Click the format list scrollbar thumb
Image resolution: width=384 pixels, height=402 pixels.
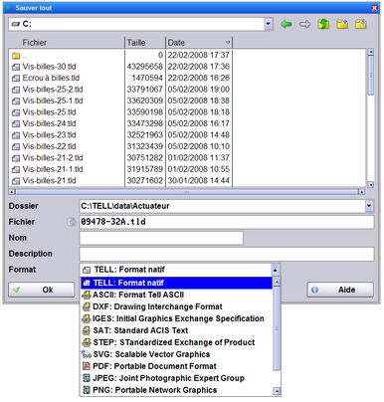[x=277, y=328]
